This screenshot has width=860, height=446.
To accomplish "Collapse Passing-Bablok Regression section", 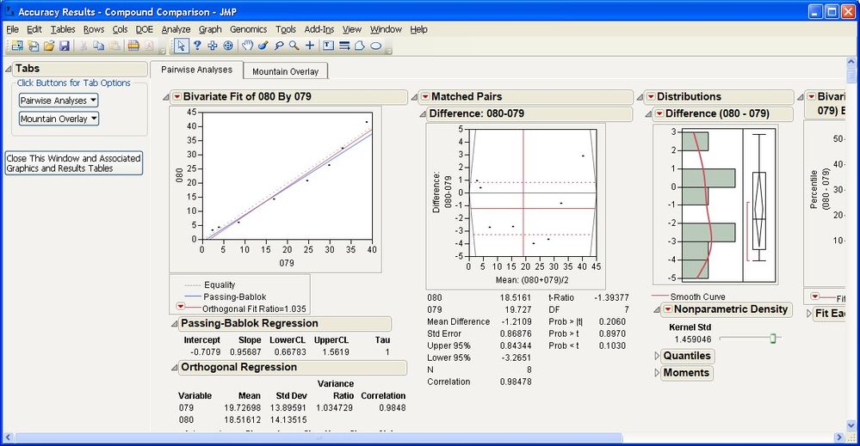I will point(175,324).
